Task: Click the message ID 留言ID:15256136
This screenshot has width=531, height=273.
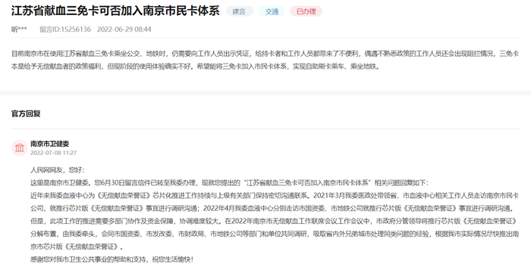Action: pos(65,29)
